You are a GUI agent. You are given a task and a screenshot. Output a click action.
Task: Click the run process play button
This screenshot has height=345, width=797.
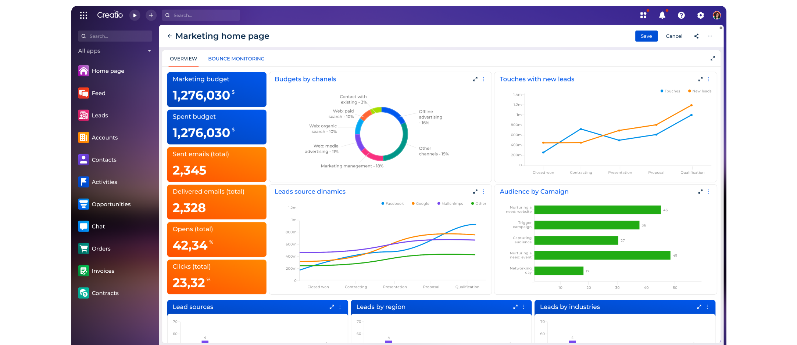(x=135, y=15)
